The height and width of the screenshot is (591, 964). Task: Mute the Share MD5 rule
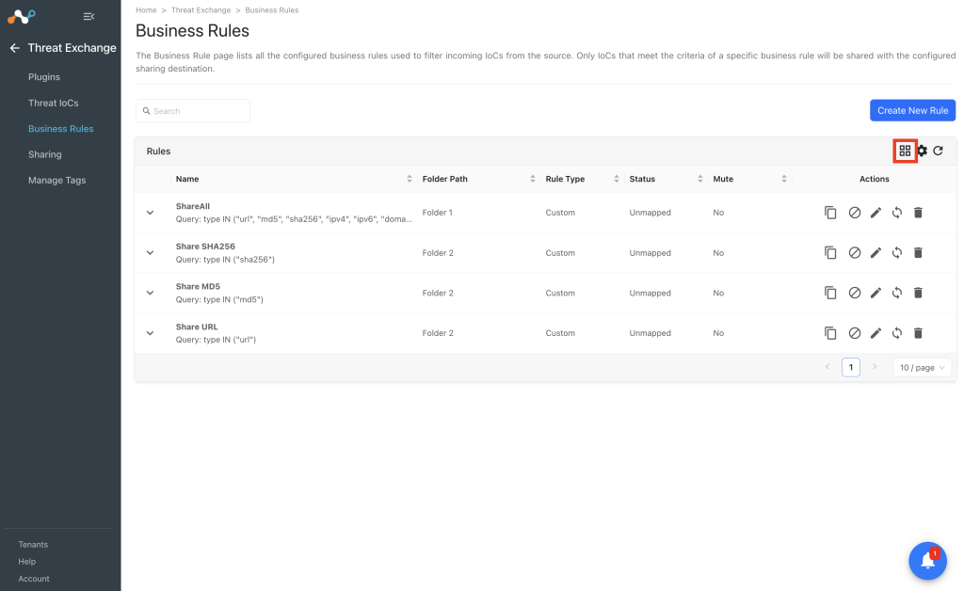(855, 293)
